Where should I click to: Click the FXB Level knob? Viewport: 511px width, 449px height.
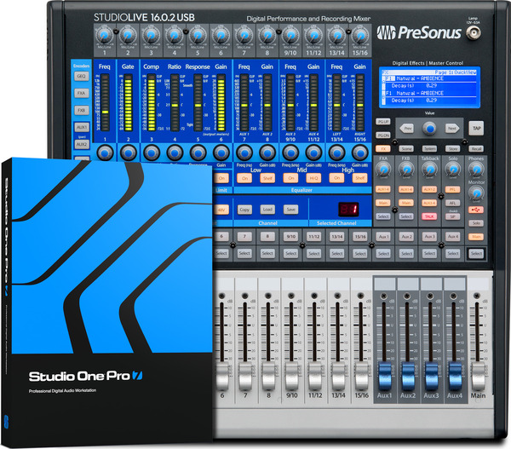[x=406, y=170]
